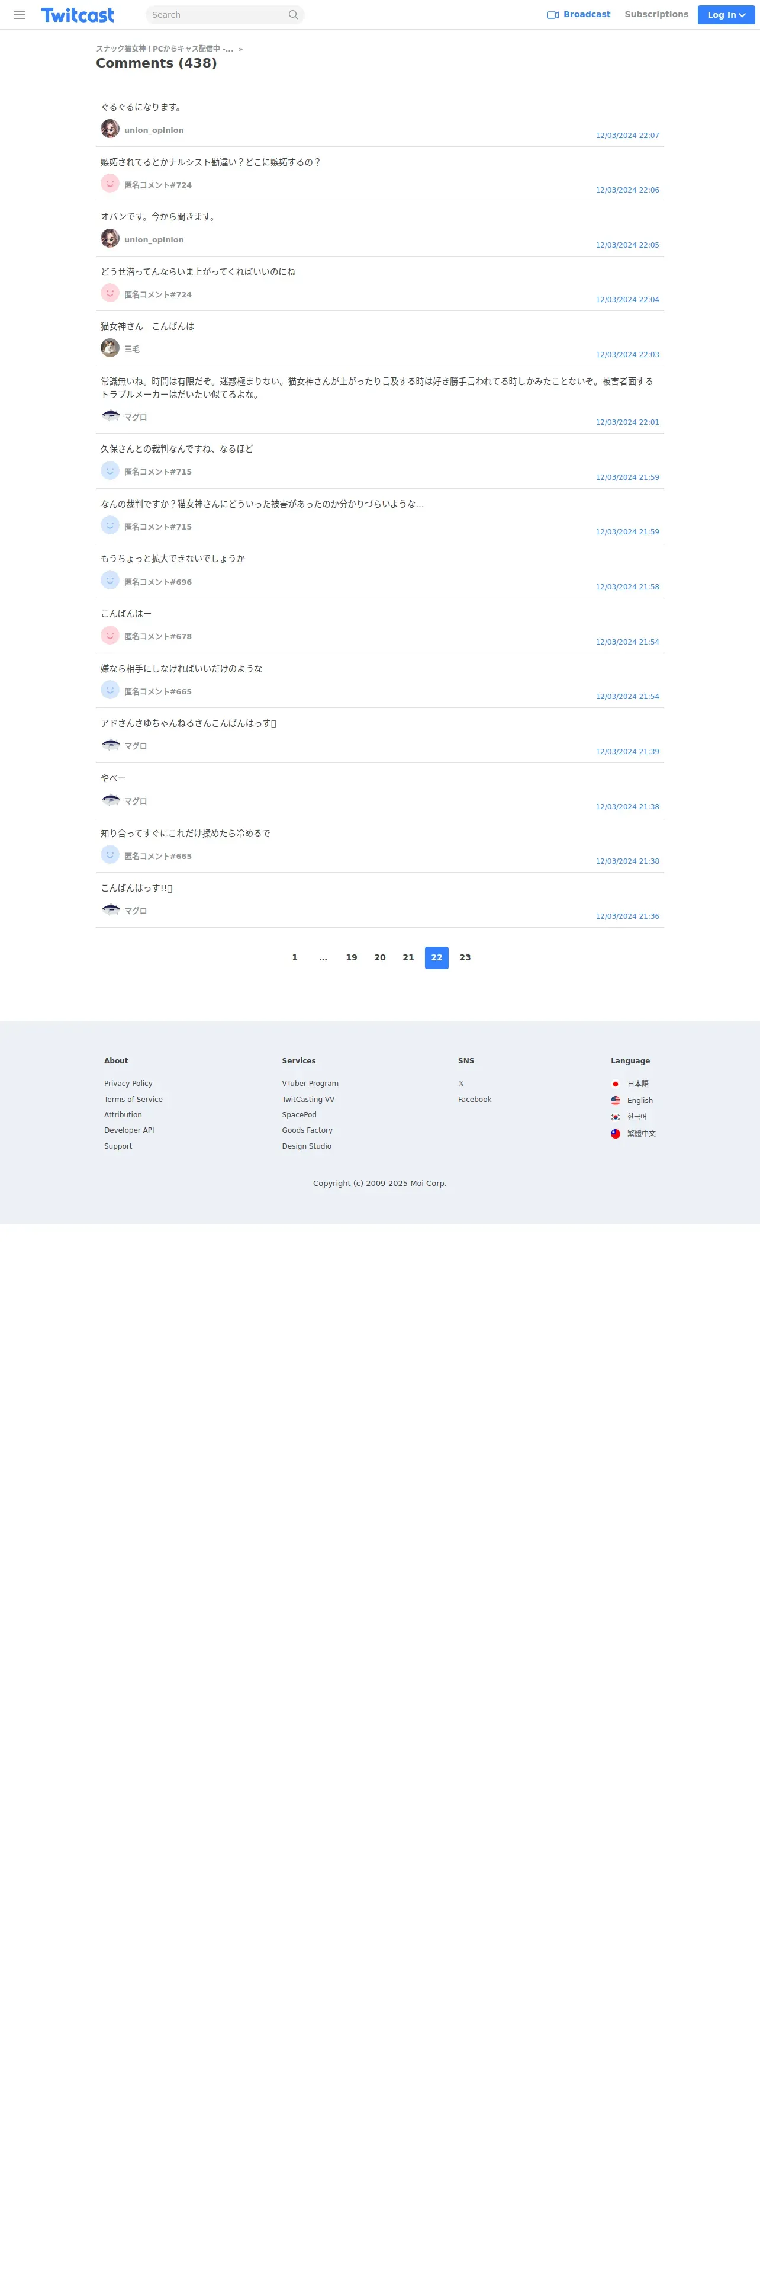Go to comments page 1
Viewport: 760px width, 2282px height.
[295, 957]
